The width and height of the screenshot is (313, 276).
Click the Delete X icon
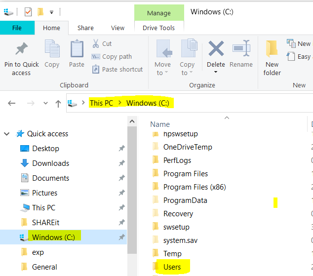pos(216,48)
